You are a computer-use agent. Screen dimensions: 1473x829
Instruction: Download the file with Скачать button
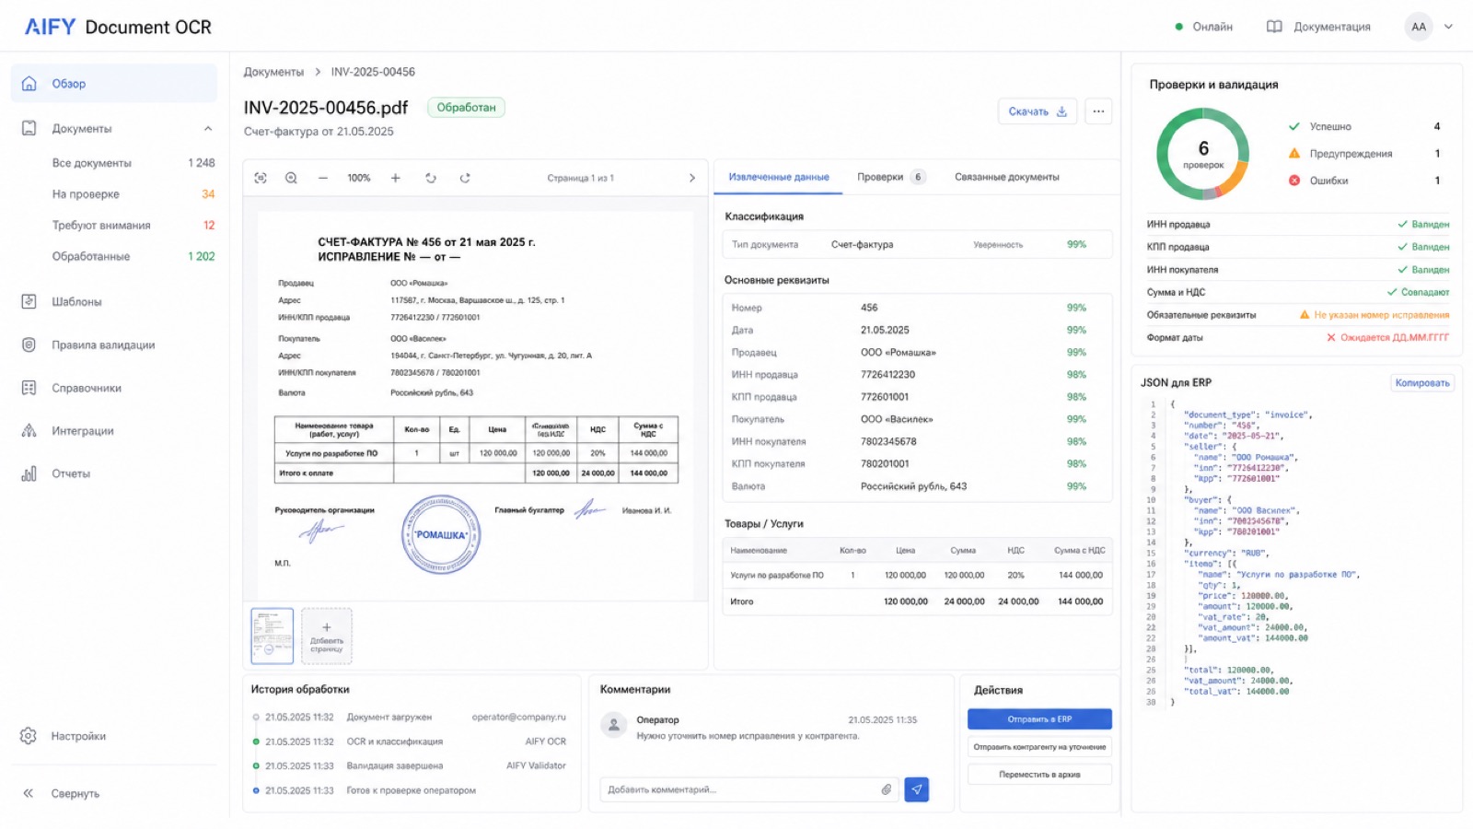pos(1038,111)
